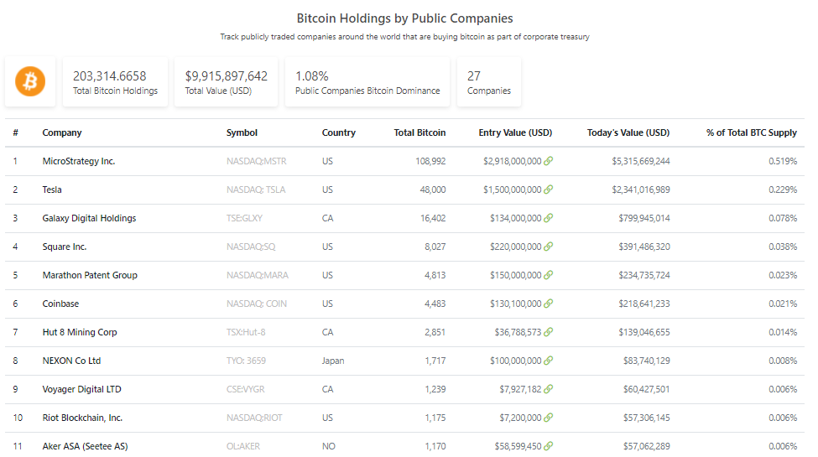Image resolution: width=818 pixels, height=457 pixels.
Task: Click the 203,314.6658 Total Bitcoin Holdings card
Action: point(115,82)
